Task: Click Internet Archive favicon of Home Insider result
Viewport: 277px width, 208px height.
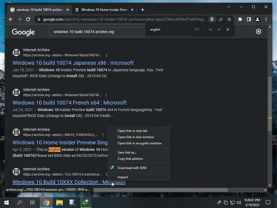Action: [x=16, y=132]
